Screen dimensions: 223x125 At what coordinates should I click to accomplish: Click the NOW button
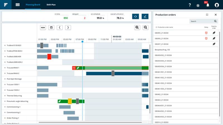[43, 27]
